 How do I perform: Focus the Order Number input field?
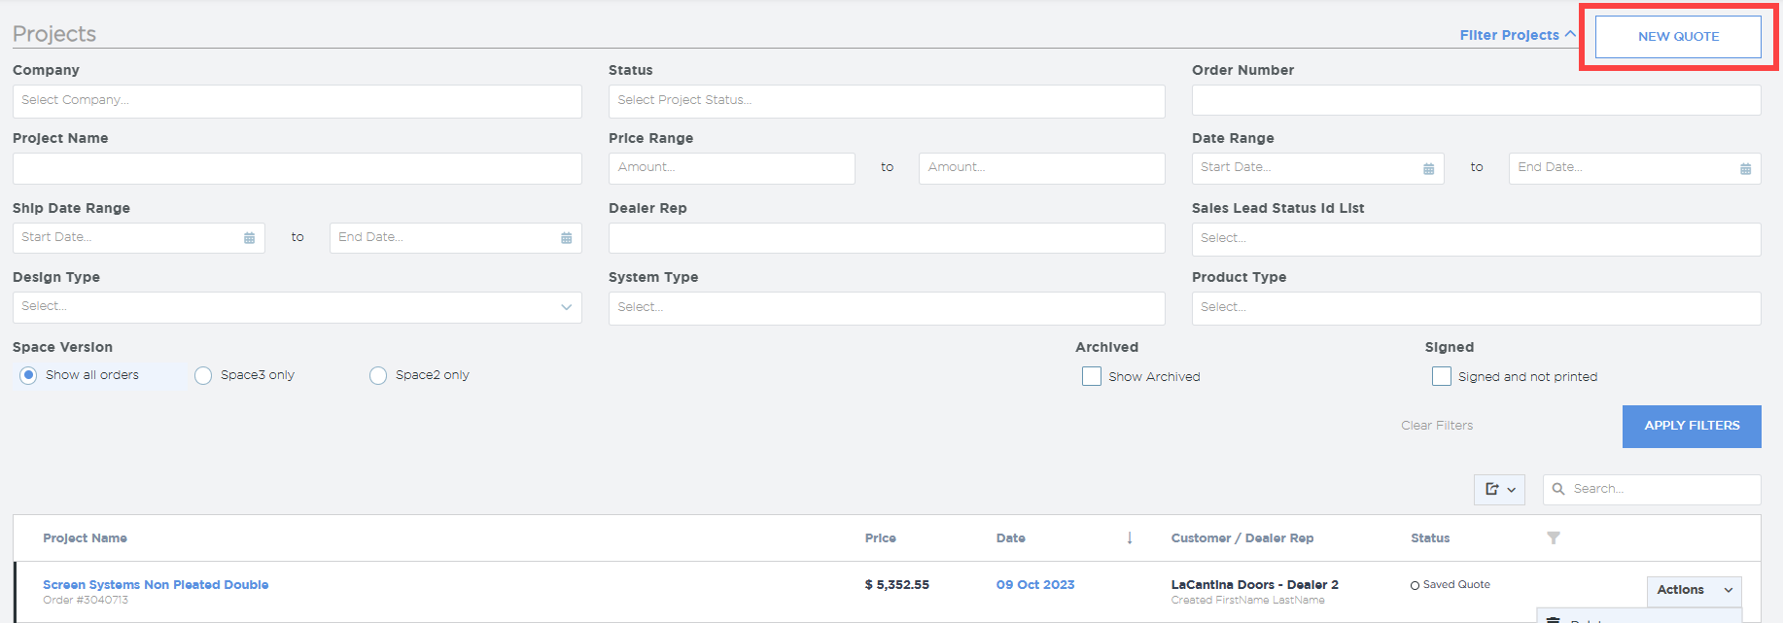click(x=1476, y=100)
